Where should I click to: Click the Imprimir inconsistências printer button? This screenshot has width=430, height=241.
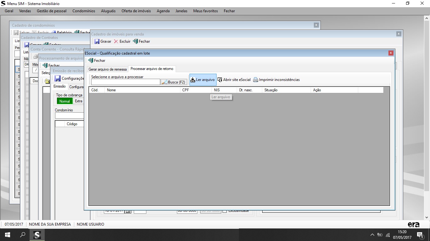point(276,80)
